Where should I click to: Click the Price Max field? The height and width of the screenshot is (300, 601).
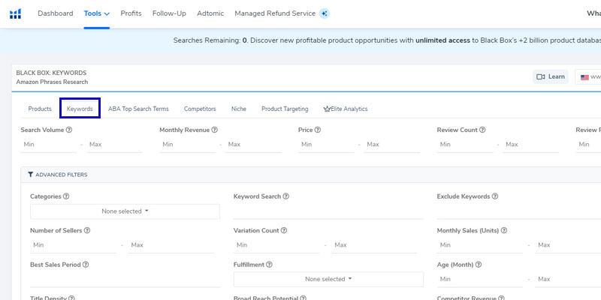pyautogui.click(x=392, y=145)
